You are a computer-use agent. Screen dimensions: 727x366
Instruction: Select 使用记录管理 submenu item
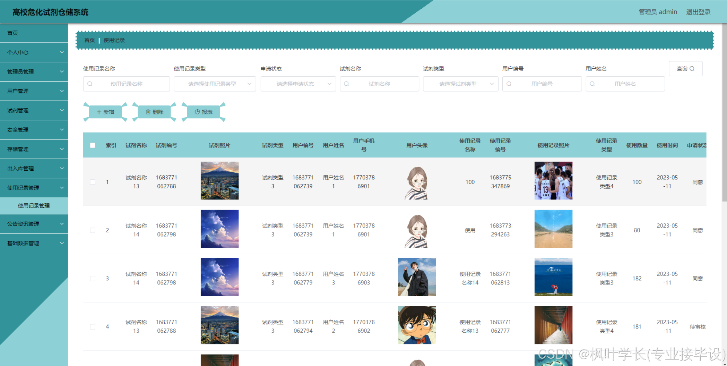(x=34, y=206)
